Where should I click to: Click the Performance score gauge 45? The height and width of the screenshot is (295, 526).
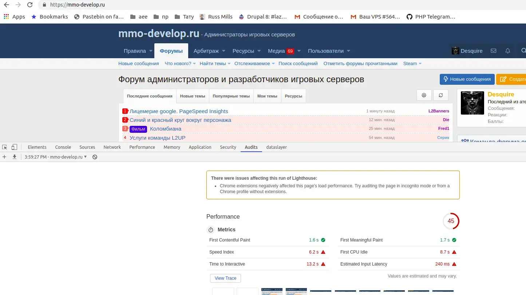451,221
